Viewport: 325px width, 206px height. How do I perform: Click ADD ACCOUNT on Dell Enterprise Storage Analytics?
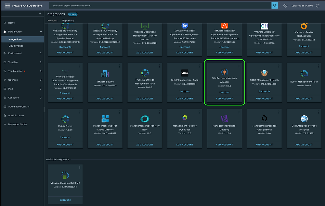[x=304, y=145]
